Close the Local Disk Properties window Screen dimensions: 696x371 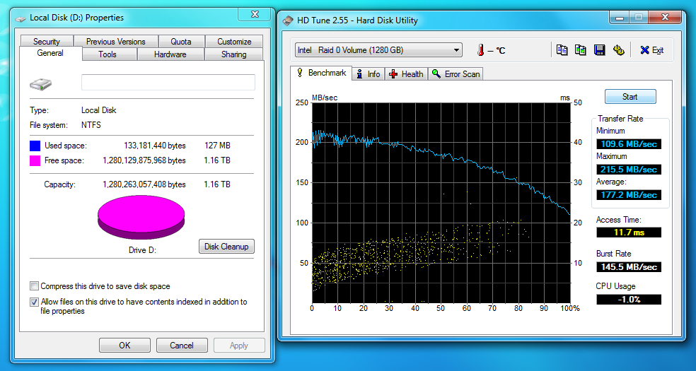pos(255,15)
